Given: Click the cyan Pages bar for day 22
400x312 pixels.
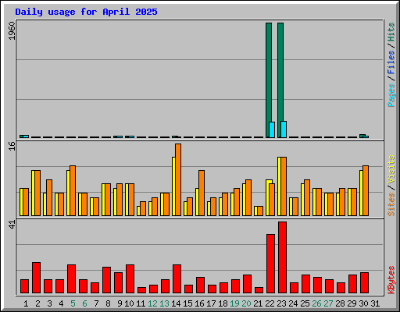Looking at the screenshot, I should point(272,129).
